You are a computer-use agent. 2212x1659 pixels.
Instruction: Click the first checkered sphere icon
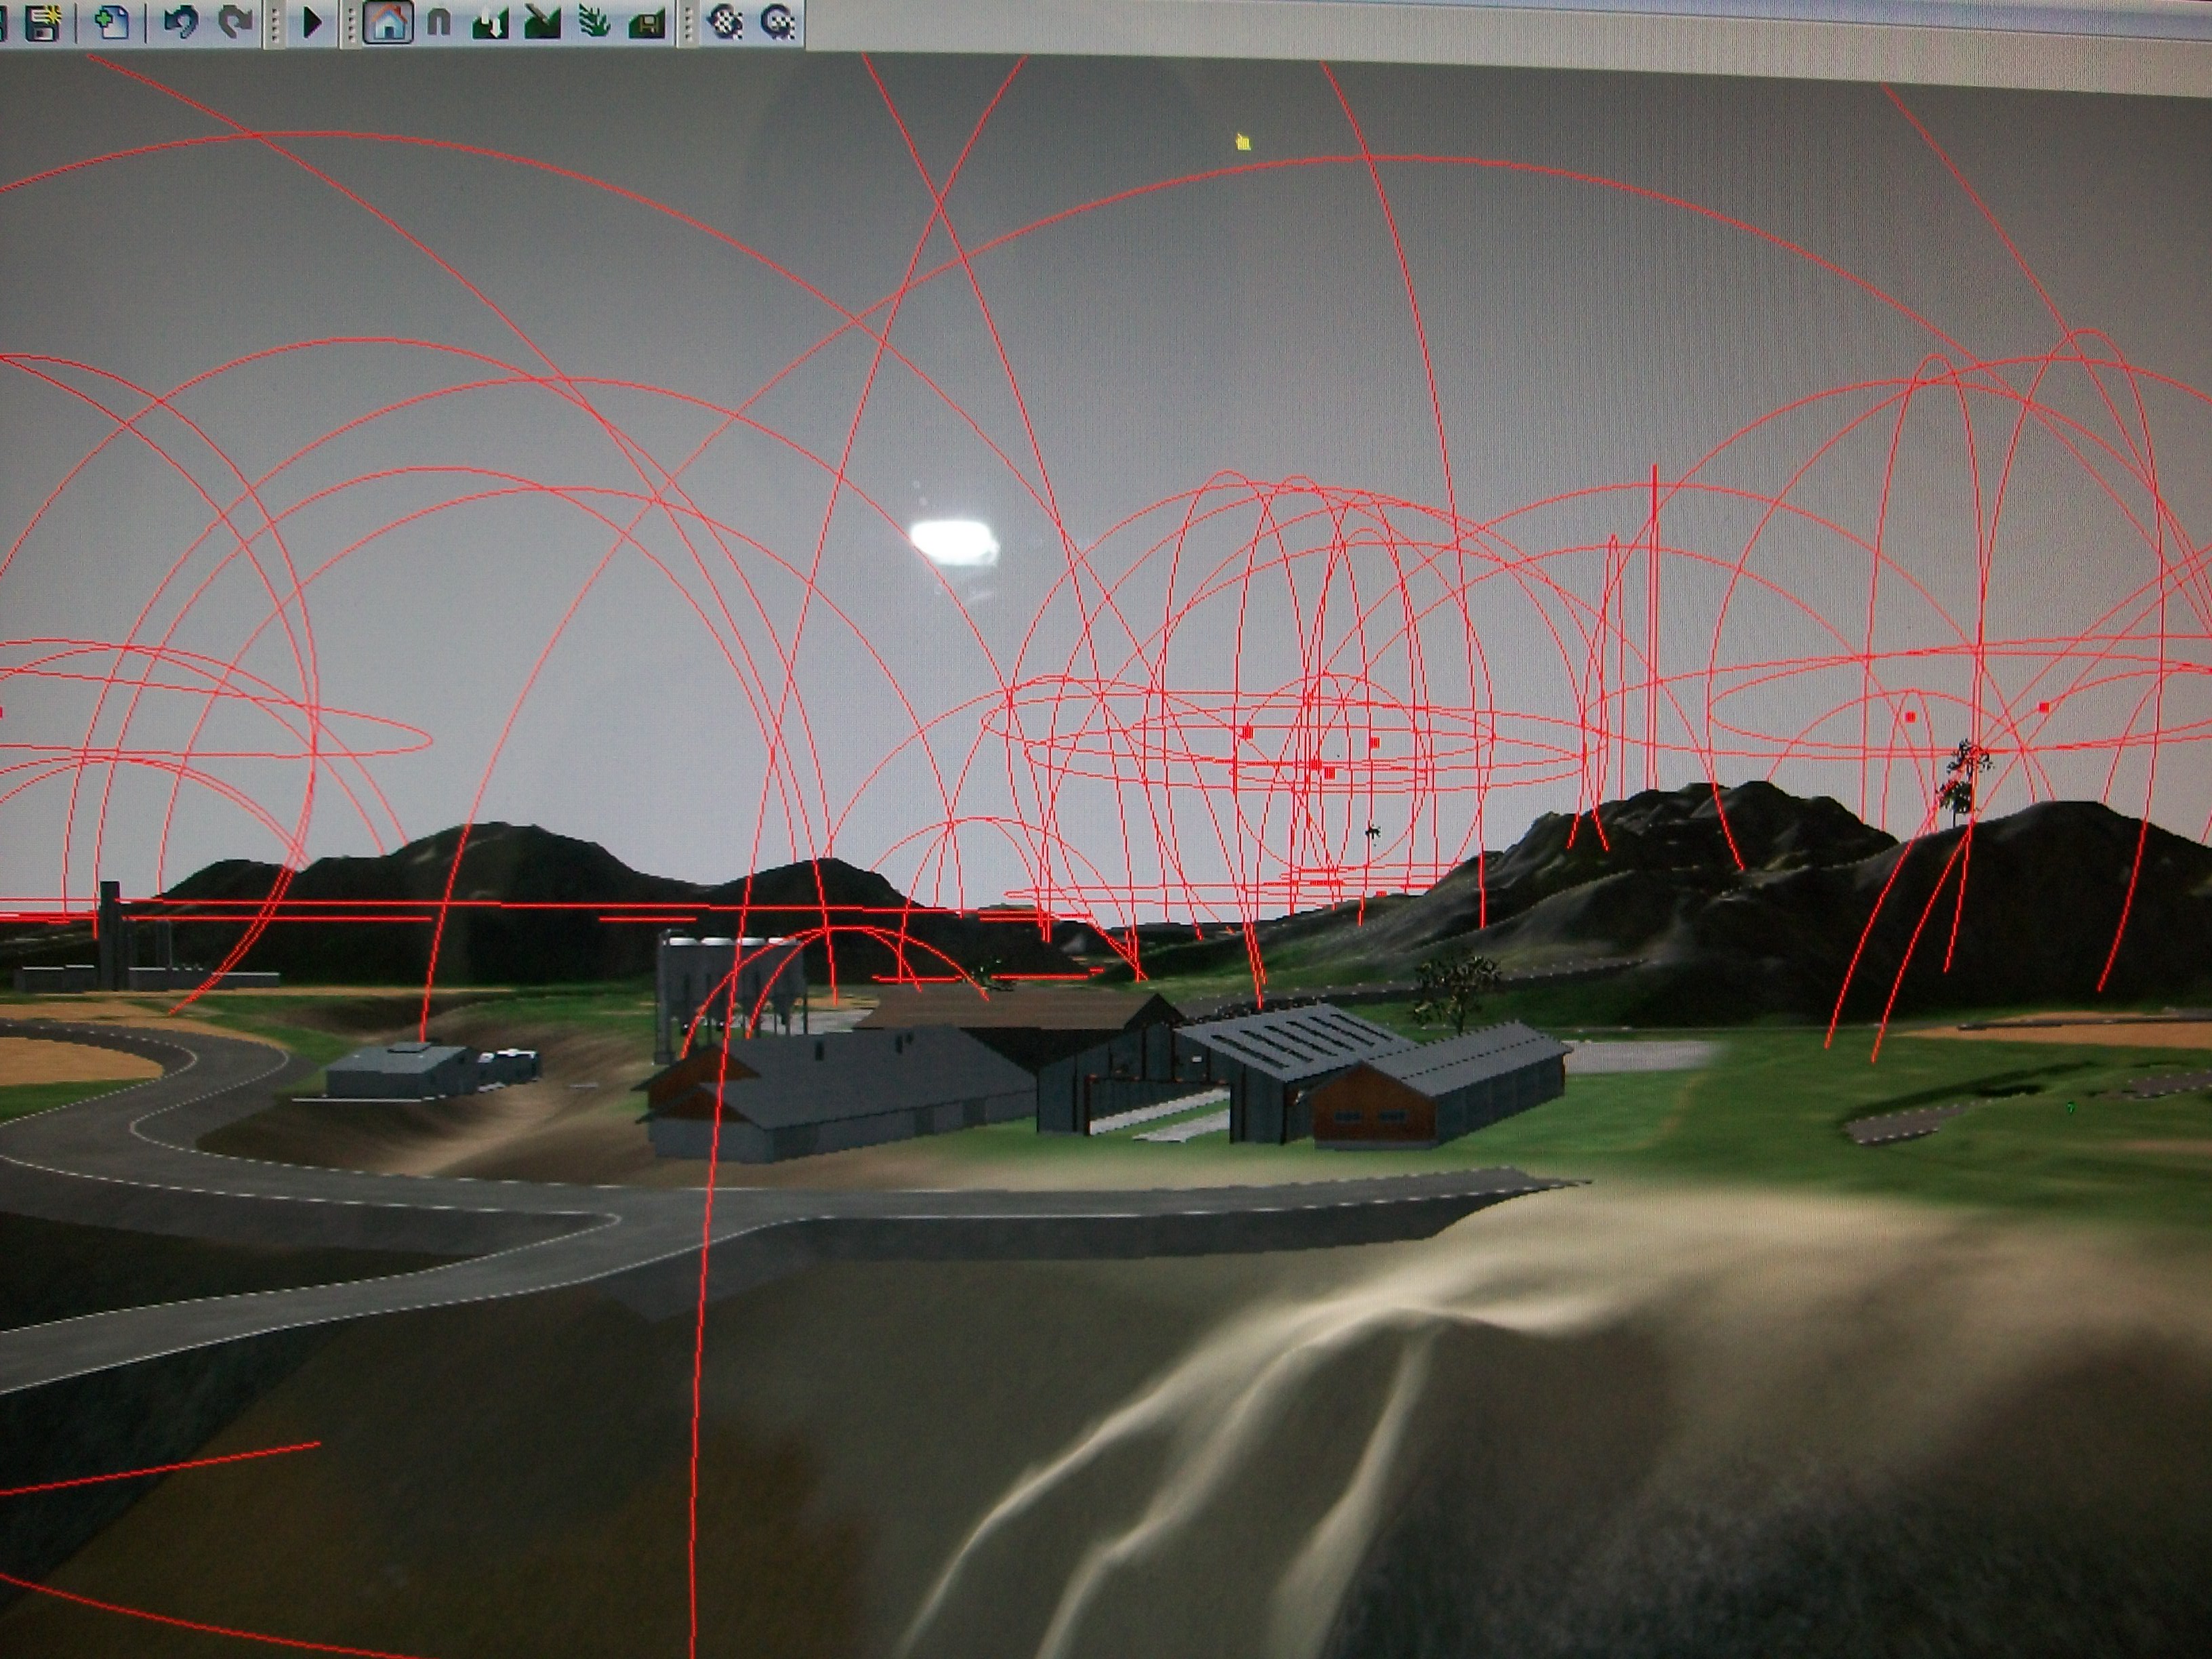click(x=724, y=22)
